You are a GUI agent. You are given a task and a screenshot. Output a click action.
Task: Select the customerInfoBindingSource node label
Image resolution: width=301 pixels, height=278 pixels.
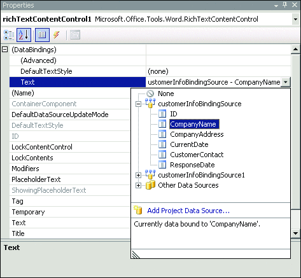(x=200, y=104)
